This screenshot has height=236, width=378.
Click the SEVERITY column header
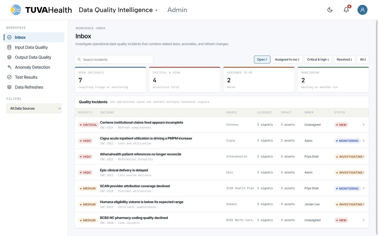click(85, 112)
